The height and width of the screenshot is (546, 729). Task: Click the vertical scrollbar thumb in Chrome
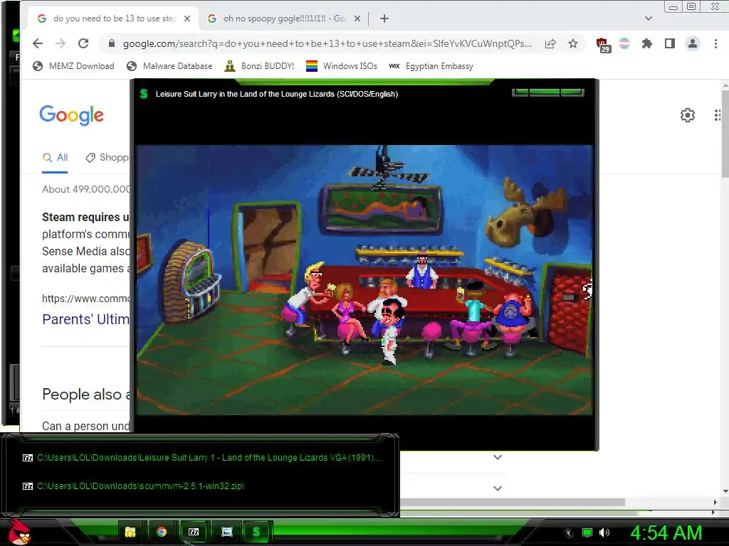[725, 134]
